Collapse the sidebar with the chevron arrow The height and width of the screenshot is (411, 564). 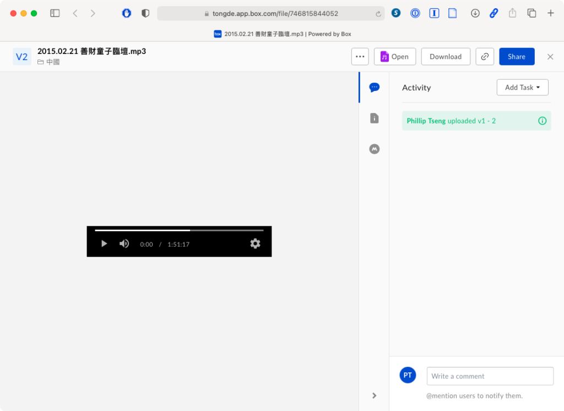point(375,395)
